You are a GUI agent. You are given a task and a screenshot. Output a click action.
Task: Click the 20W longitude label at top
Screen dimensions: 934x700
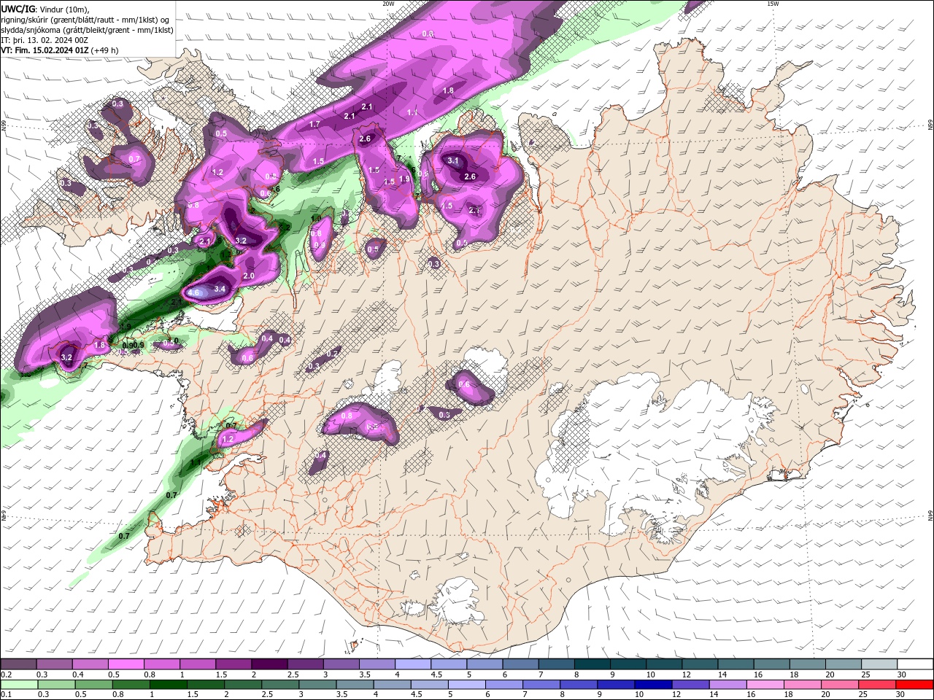389,4
